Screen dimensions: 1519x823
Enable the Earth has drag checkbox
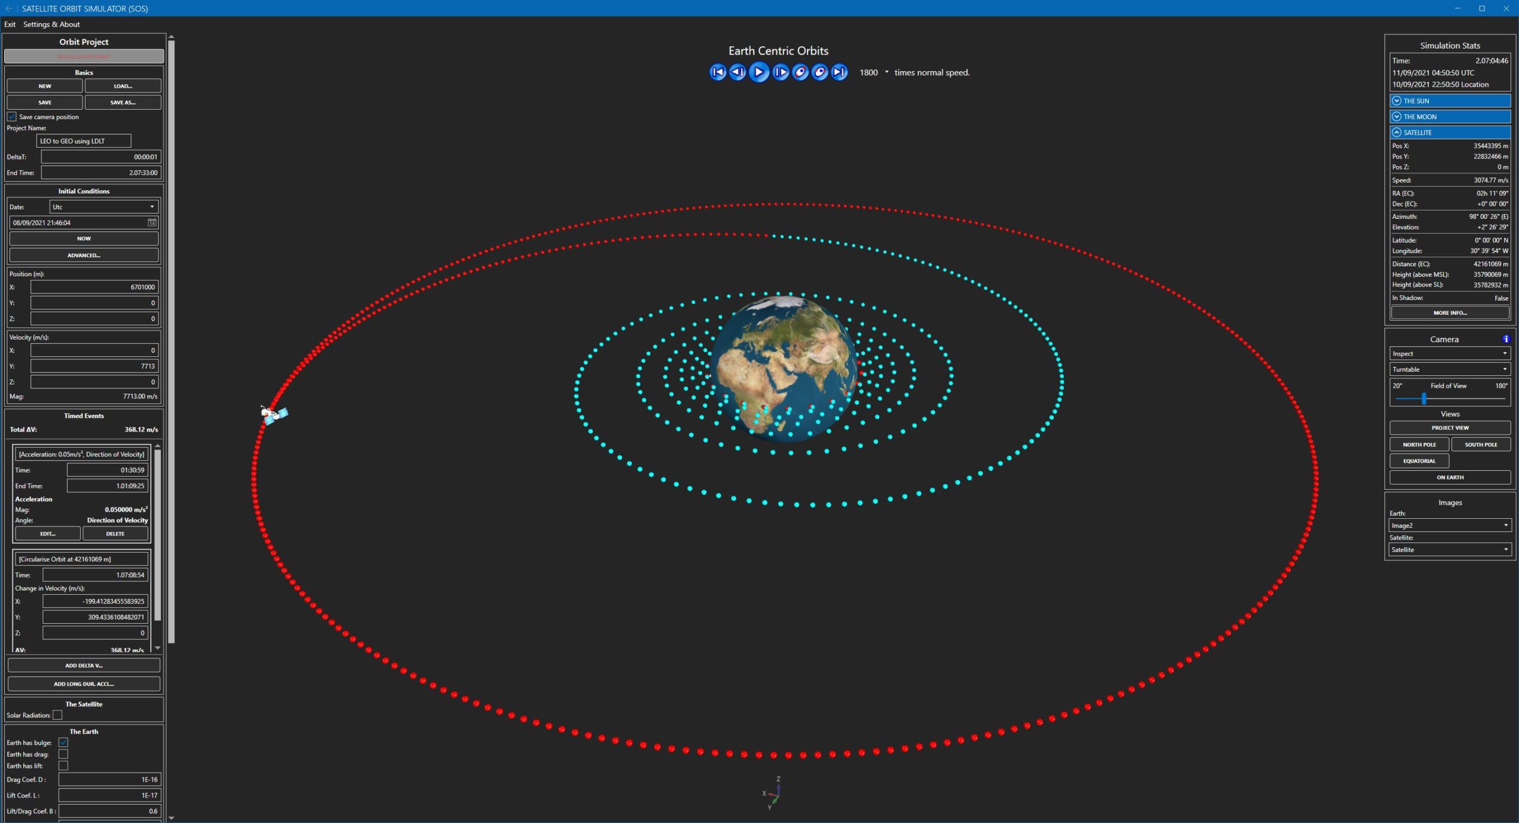pyautogui.click(x=62, y=754)
